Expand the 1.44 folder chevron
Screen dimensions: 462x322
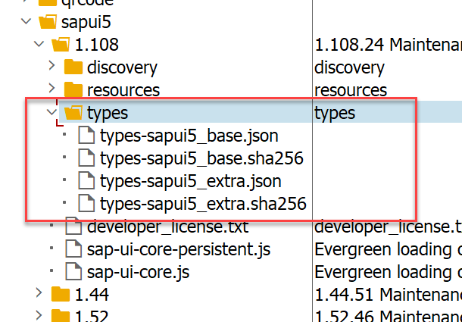coord(39,292)
